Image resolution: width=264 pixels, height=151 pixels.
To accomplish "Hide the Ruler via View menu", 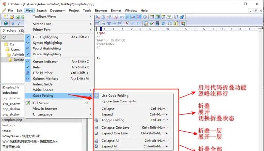I will (59, 67).
